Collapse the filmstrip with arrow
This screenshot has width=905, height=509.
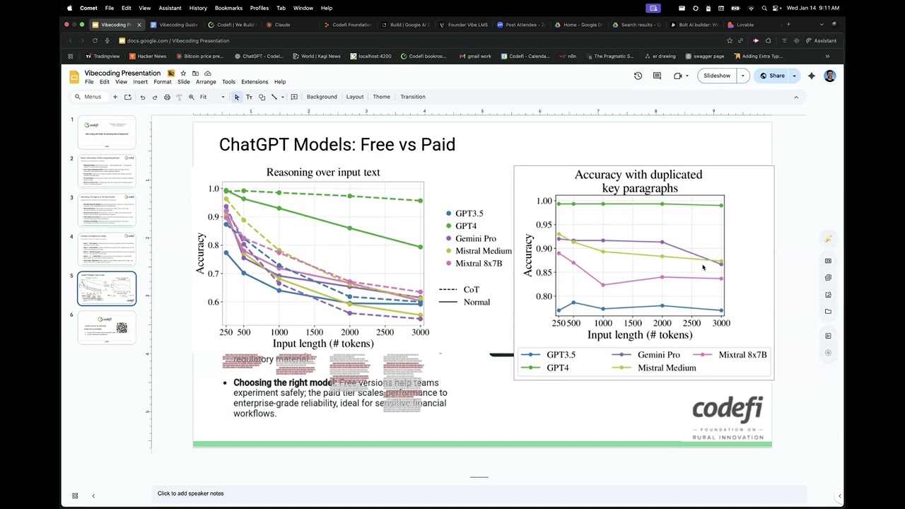93,496
